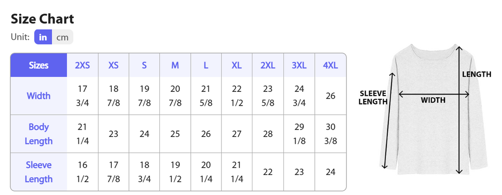502x195 pixels.
Task: Select the in unit toggle
Action: click(x=43, y=37)
